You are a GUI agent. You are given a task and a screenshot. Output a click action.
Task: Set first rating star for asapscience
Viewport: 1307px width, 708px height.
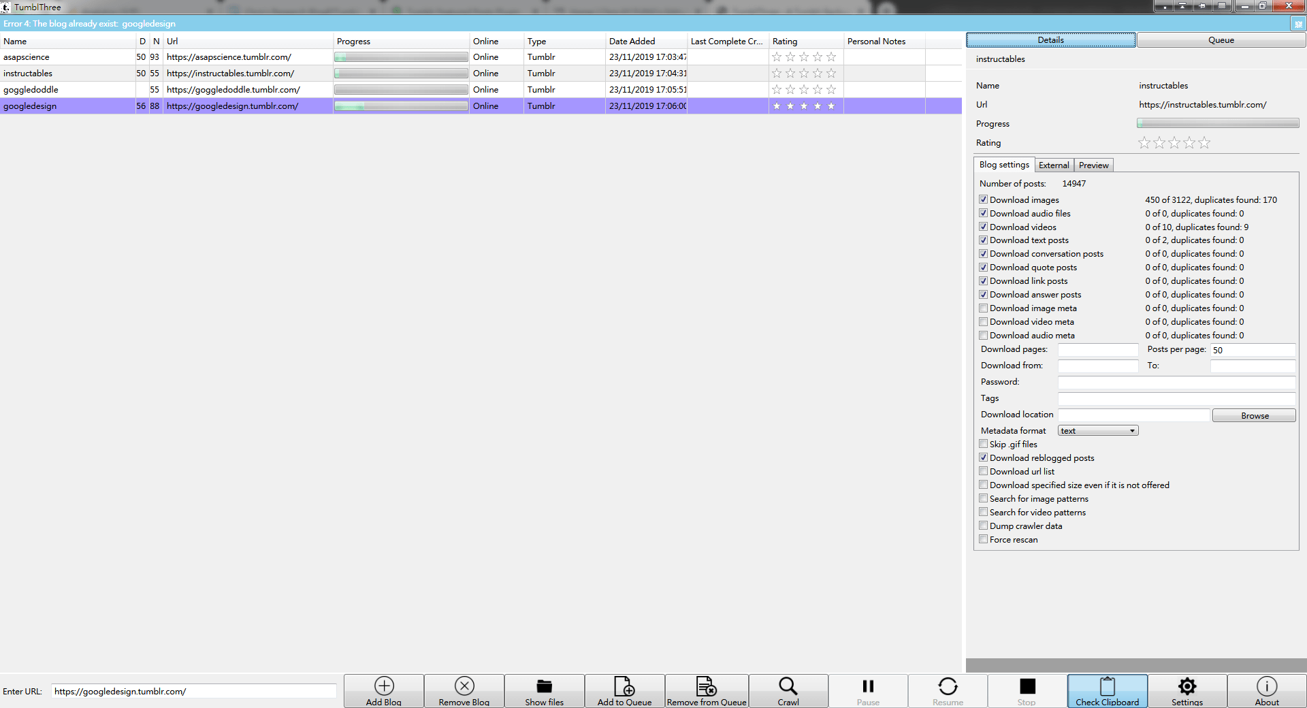click(x=777, y=57)
